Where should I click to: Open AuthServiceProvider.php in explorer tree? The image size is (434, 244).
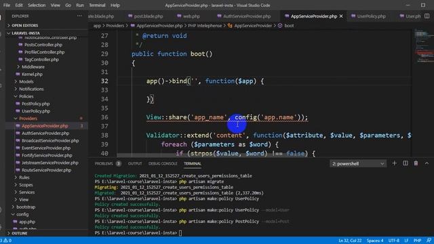click(45, 134)
